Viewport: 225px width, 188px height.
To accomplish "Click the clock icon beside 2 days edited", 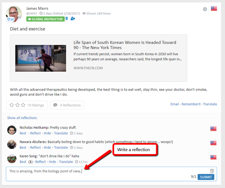I will point(41,13).
